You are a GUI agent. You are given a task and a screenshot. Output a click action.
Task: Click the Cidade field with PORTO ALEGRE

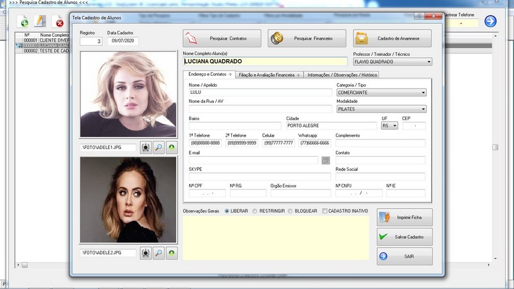[x=332, y=125]
